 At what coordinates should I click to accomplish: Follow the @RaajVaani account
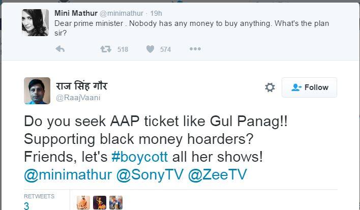(310, 87)
